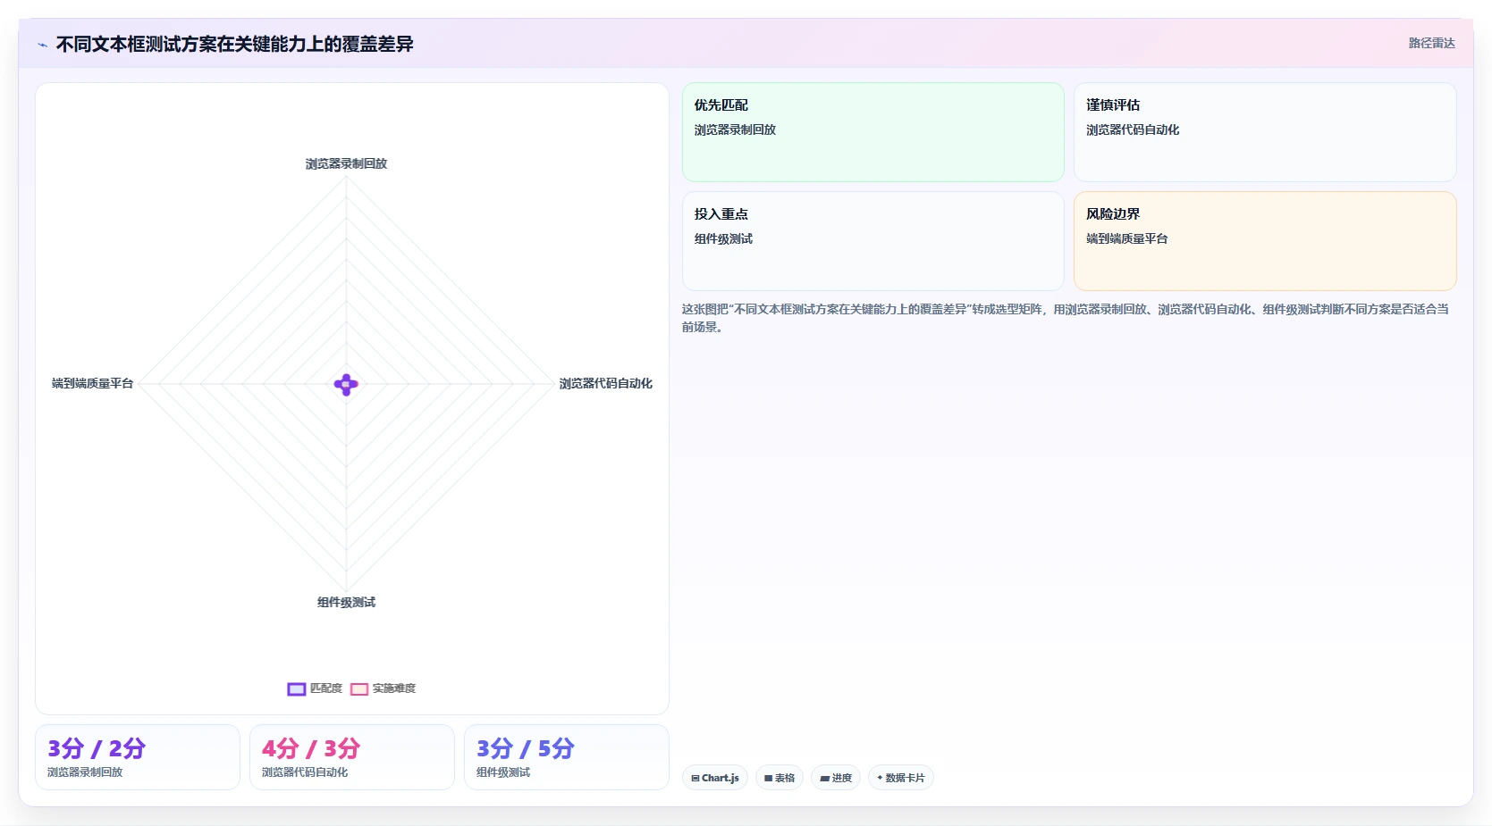The height and width of the screenshot is (826, 1492).
Task: Open the 3分 / 2分 浏览器录制回放 stat card
Action: [x=138, y=757]
